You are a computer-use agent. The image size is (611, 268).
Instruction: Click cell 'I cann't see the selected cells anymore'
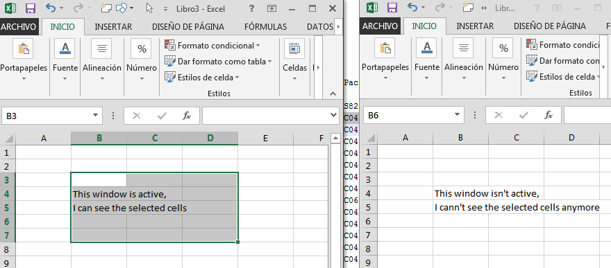pos(460,208)
